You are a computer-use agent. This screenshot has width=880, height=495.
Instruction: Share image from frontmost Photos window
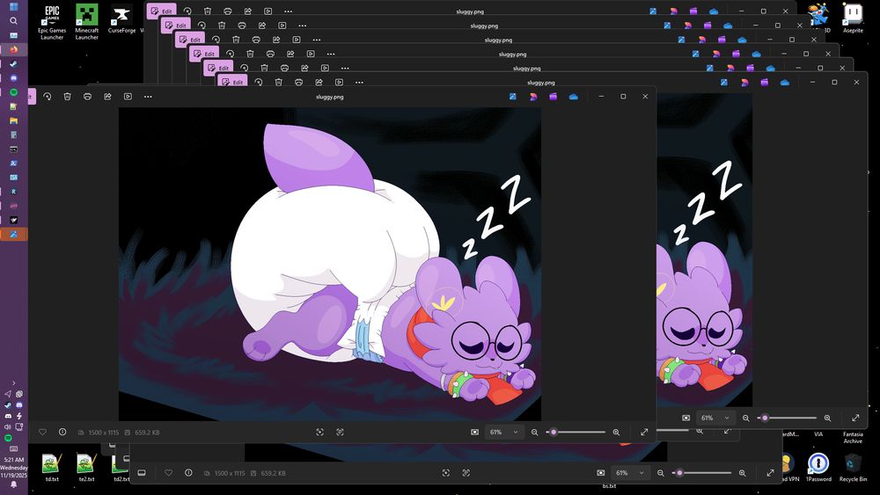pos(107,97)
